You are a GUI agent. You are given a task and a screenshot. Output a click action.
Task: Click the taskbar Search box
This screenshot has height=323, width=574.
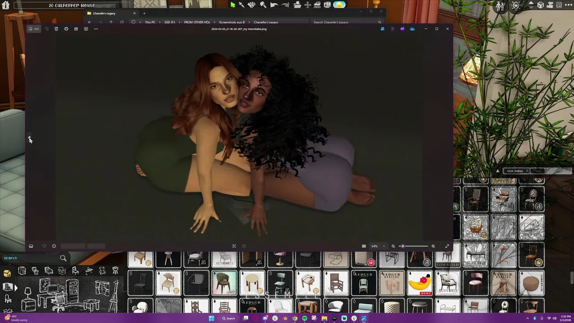coord(229,319)
